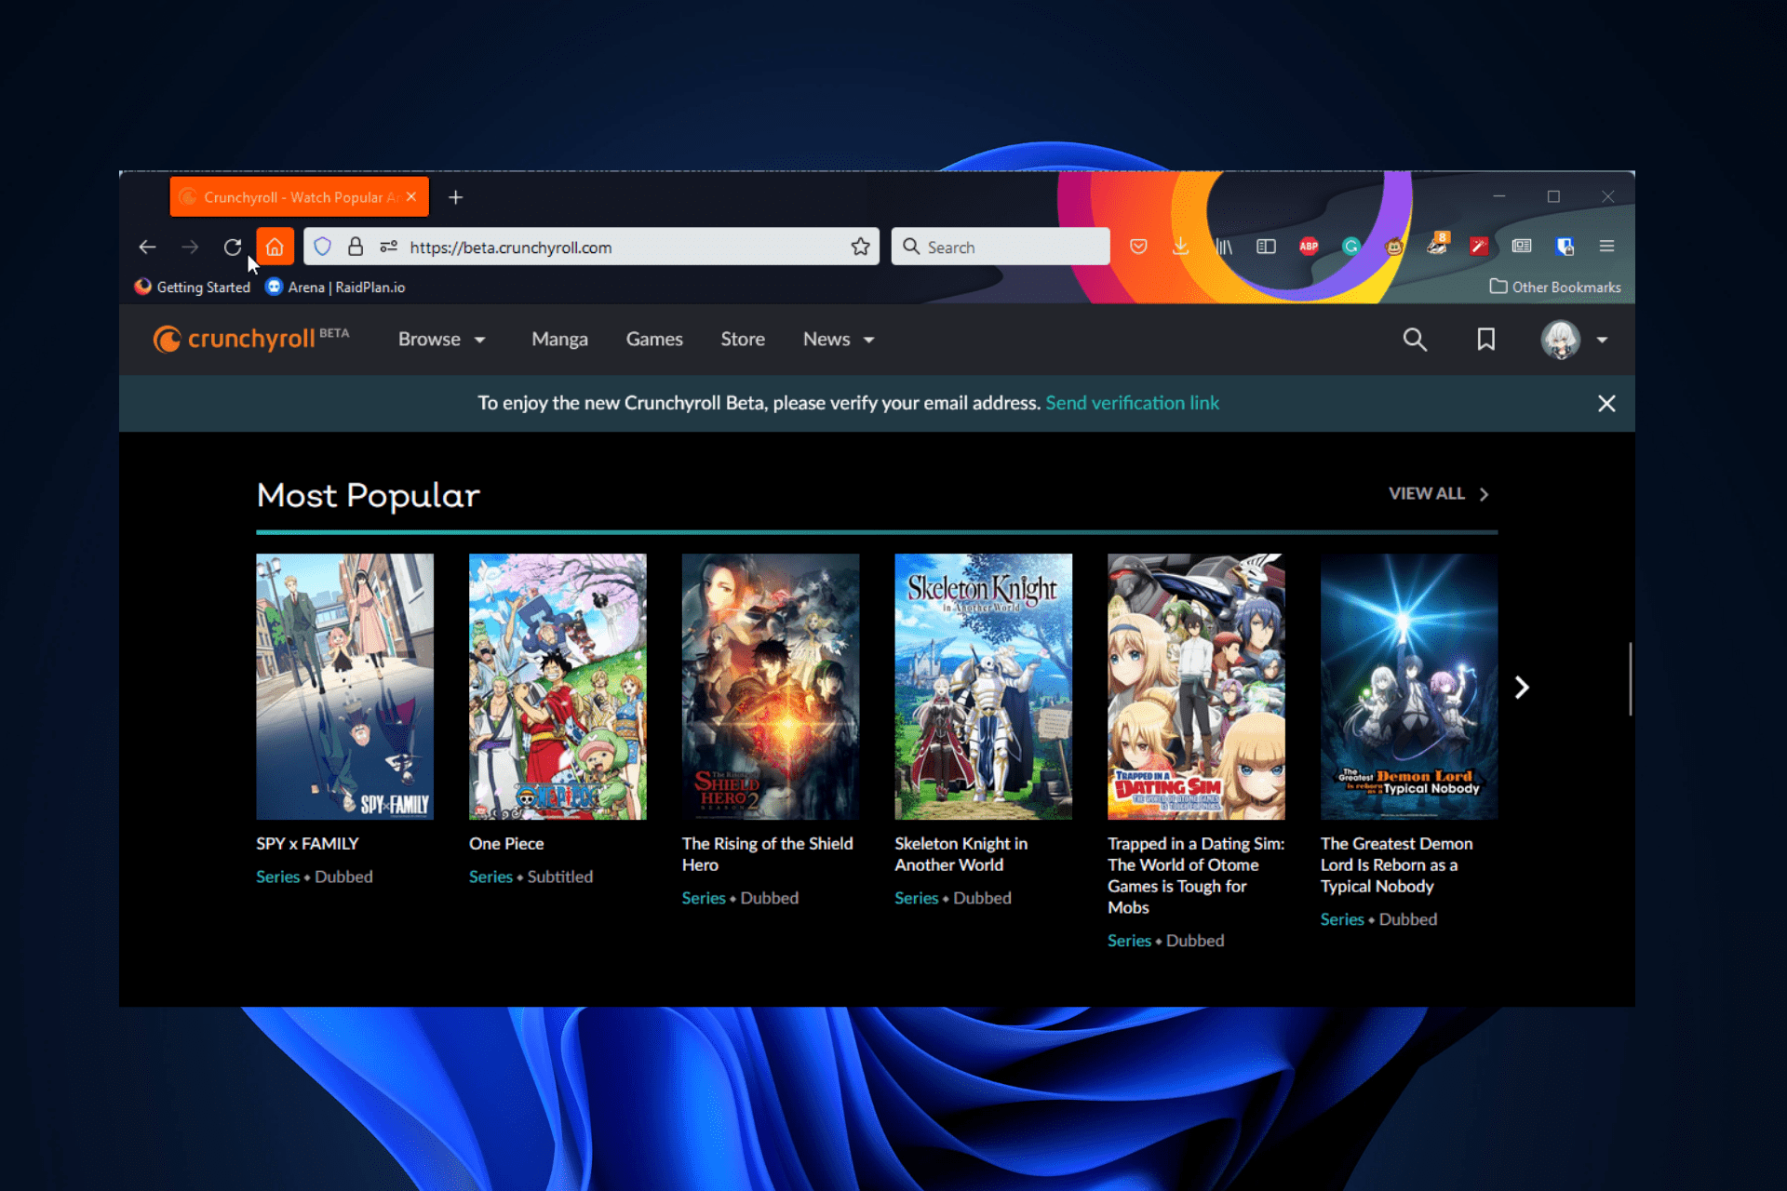Expand the Browse dropdown menu
Screen dimensions: 1787x1191
[x=442, y=340]
